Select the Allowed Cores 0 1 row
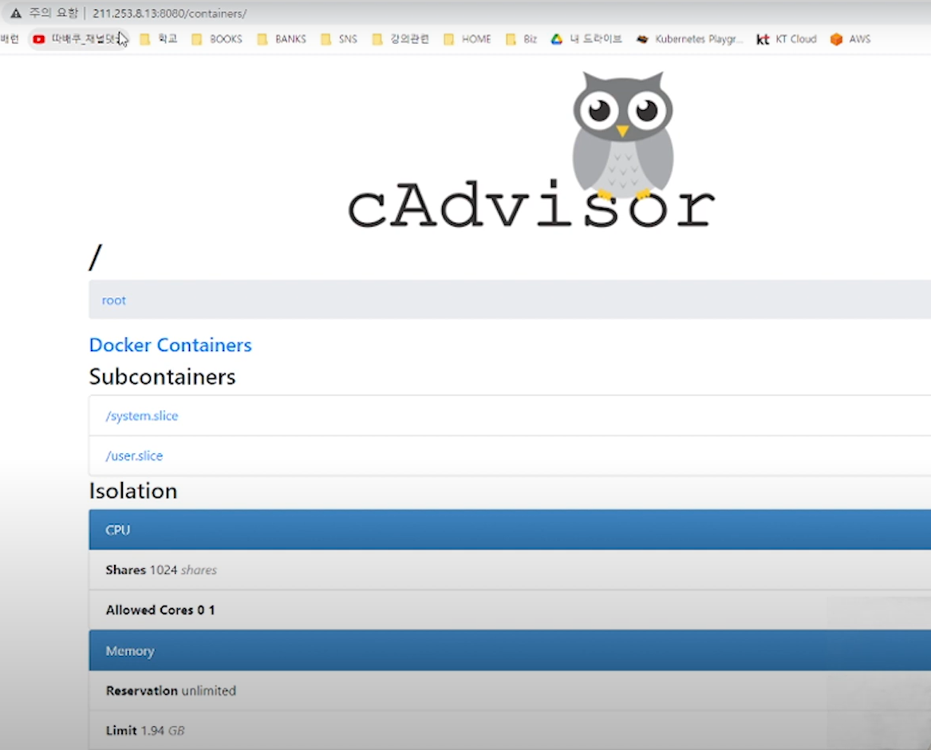Screen dimensions: 931x750 (x=510, y=610)
